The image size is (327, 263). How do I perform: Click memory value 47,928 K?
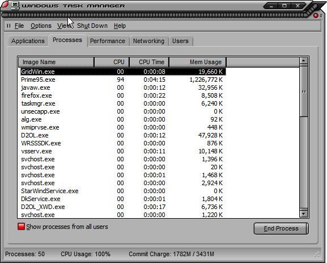tap(210, 135)
